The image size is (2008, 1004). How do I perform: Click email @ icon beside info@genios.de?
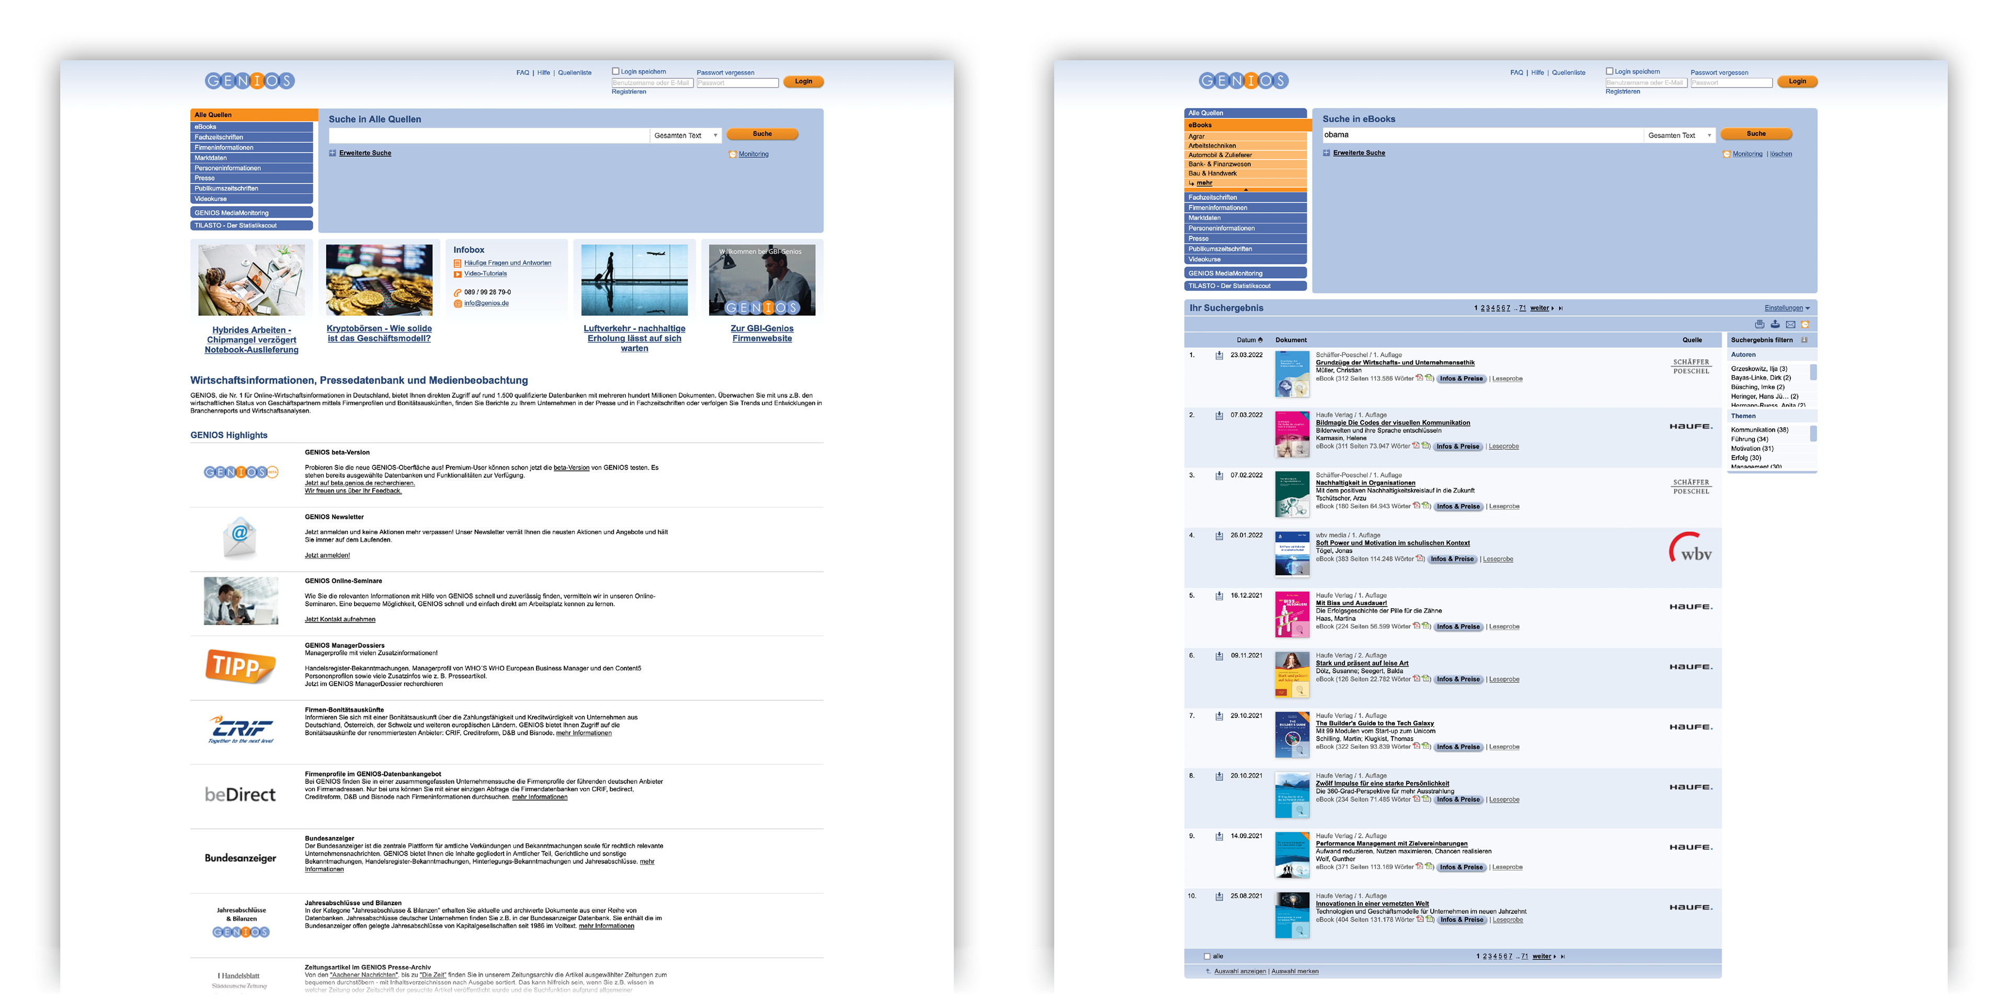click(458, 304)
